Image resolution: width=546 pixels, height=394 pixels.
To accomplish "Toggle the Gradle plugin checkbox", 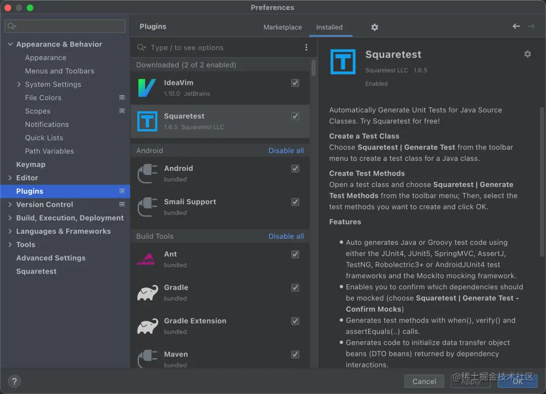I will pyautogui.click(x=295, y=288).
